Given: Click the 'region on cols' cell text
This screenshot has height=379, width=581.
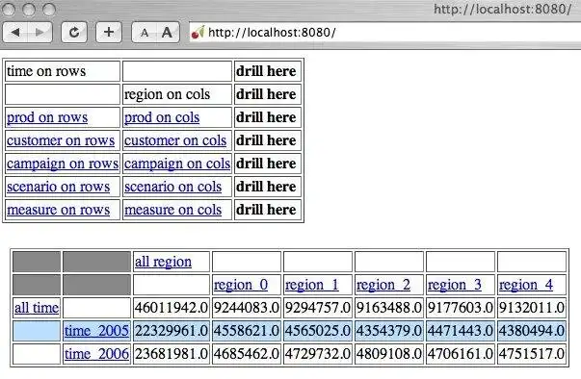Looking at the screenshot, I should [167, 94].
